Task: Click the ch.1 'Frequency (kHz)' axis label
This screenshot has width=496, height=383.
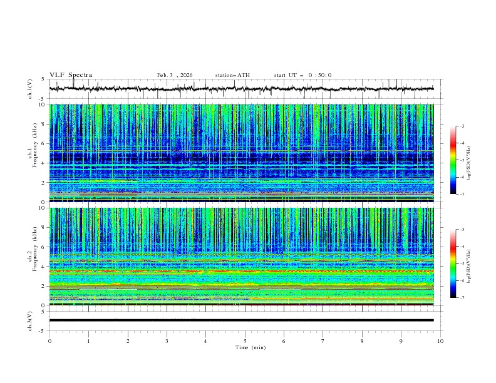Action: coord(34,146)
